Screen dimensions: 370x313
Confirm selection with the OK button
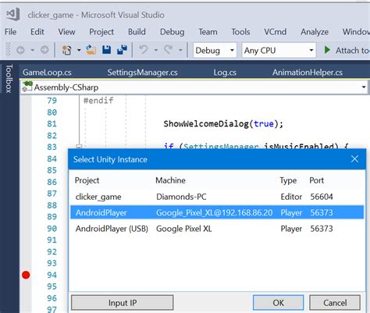click(279, 303)
